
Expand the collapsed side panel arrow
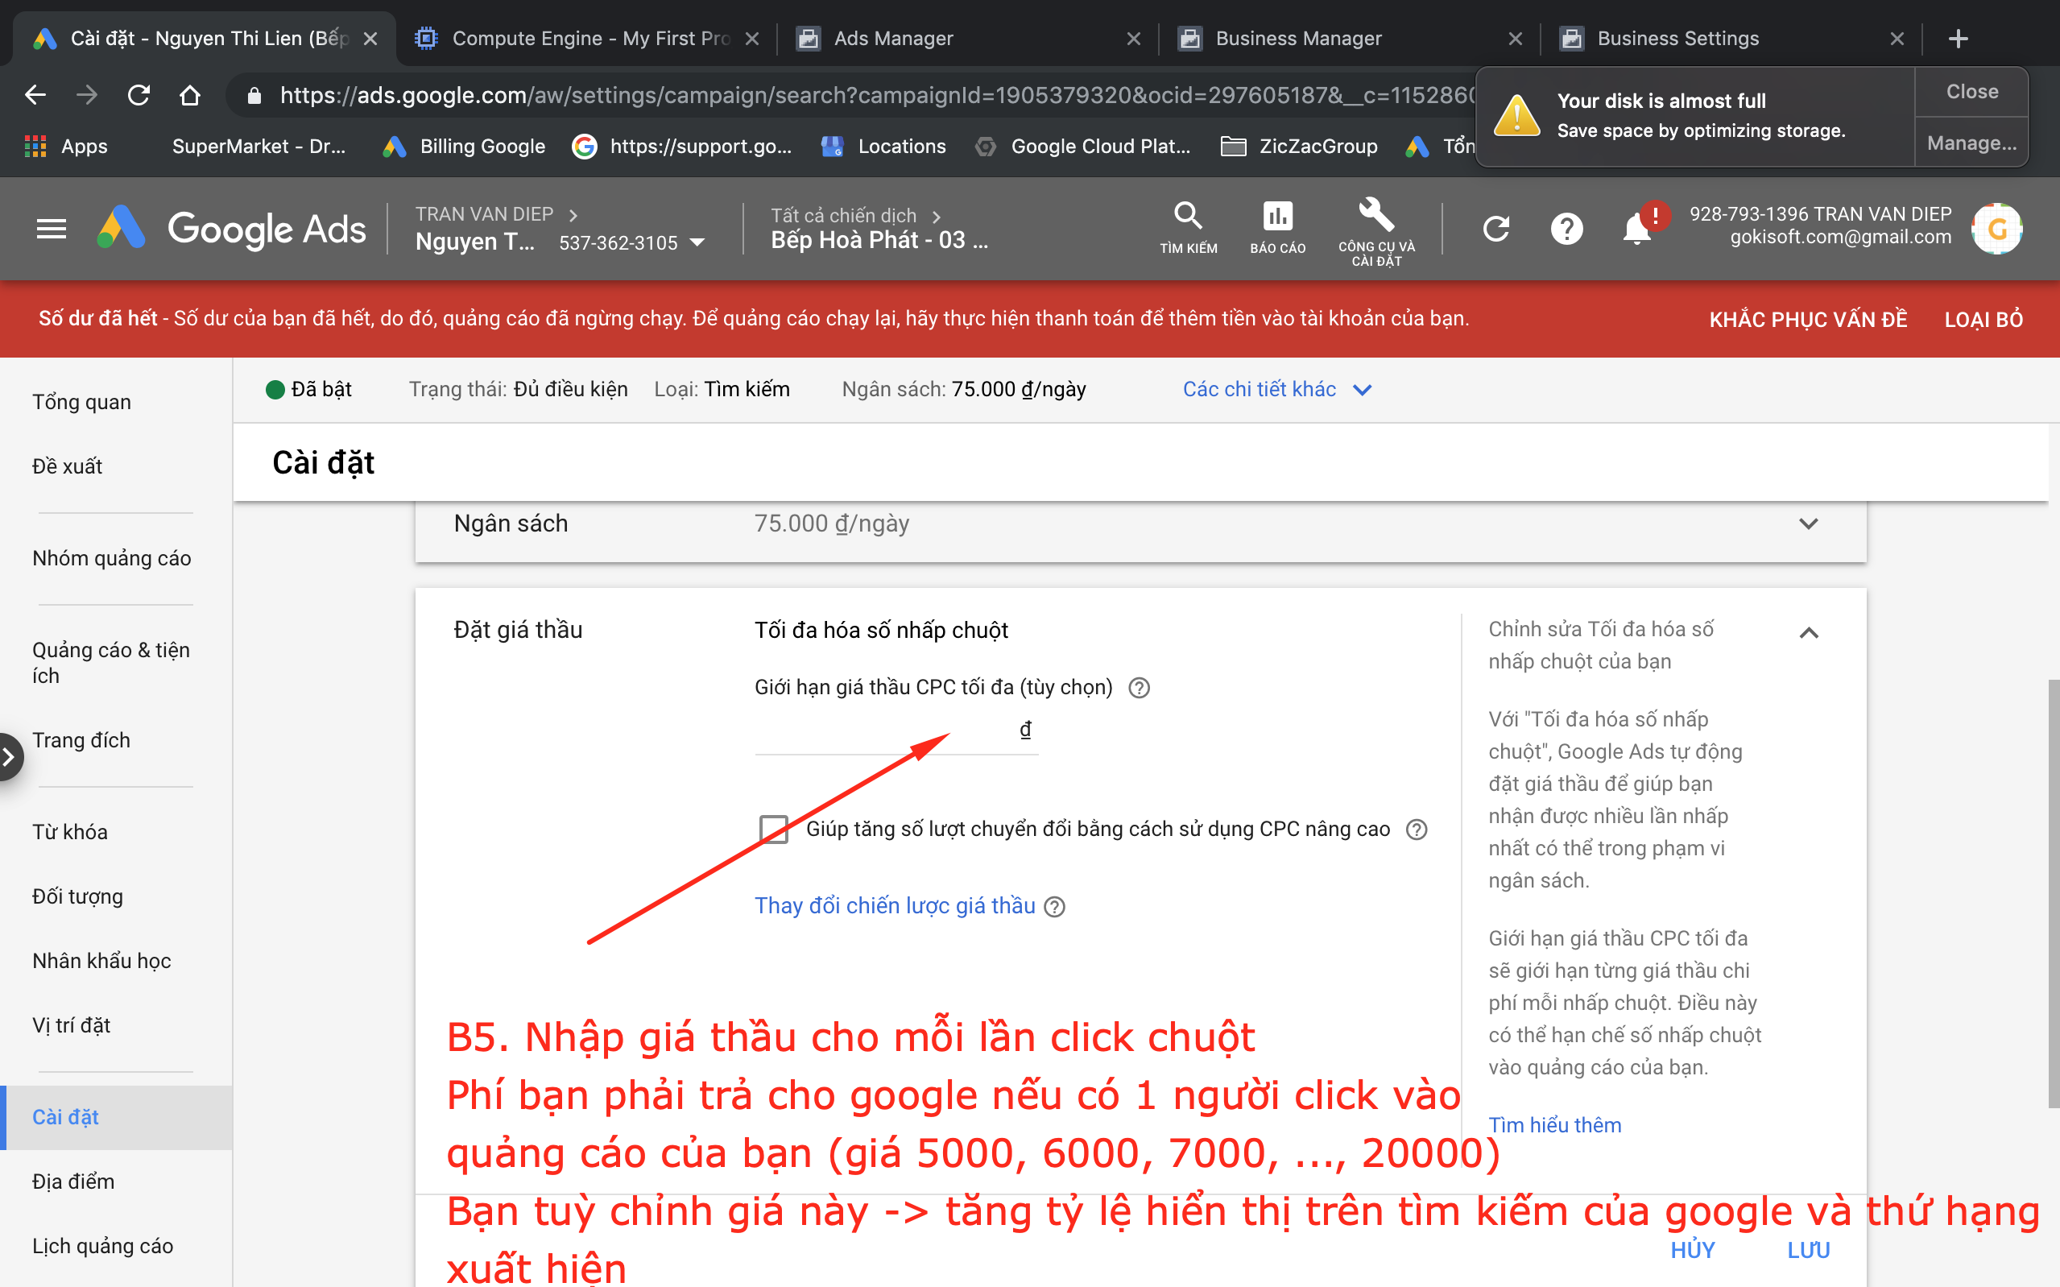pos(9,756)
